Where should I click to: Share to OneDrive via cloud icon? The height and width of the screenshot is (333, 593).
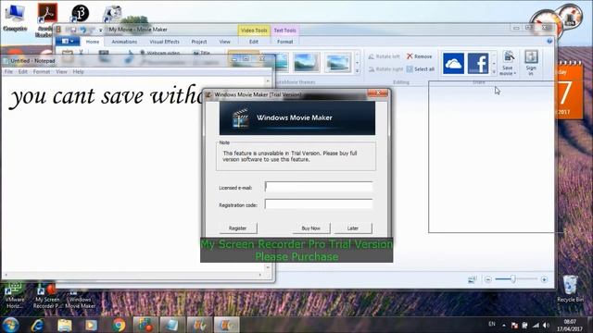[x=453, y=63]
